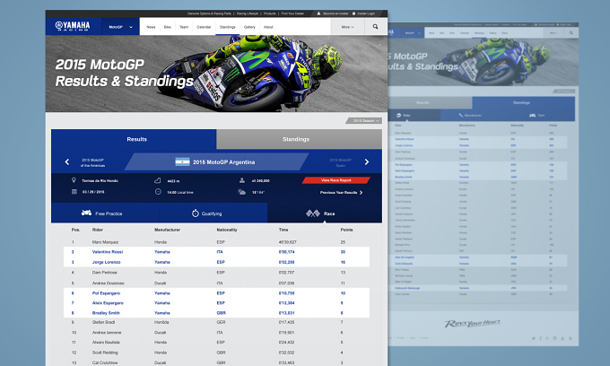This screenshot has width=610, height=366.
Task: Click the weather cloud icon
Action: tap(241, 192)
